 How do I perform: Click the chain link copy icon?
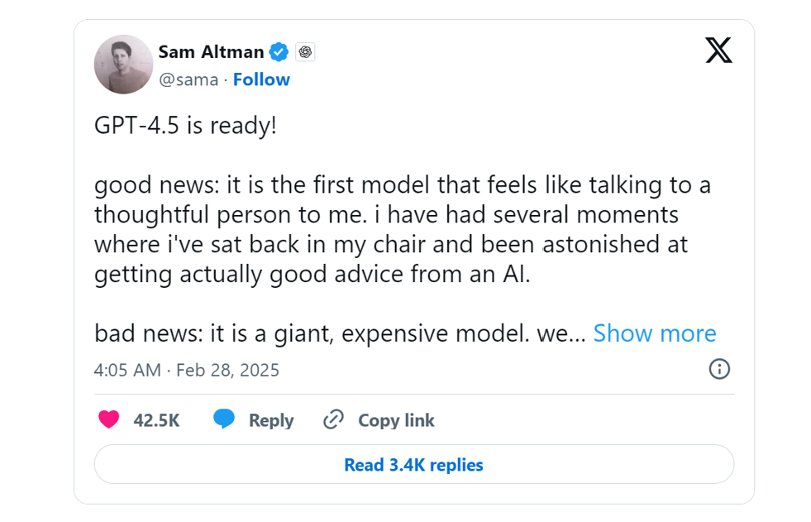tap(333, 419)
